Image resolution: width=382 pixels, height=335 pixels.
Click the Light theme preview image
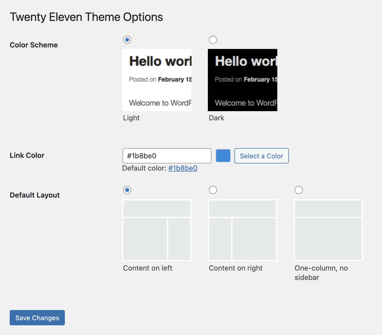pos(157,80)
